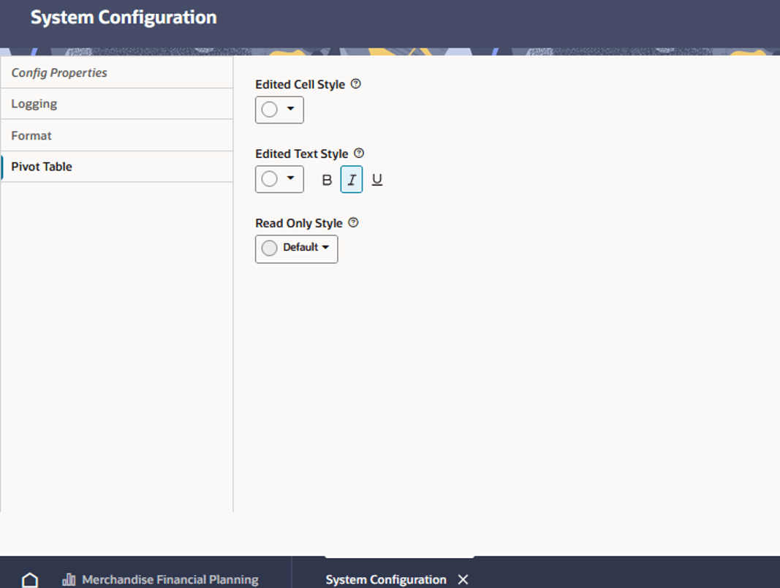Image resolution: width=780 pixels, height=588 pixels.
Task: Select the Pivot Table section
Action: tap(117, 167)
